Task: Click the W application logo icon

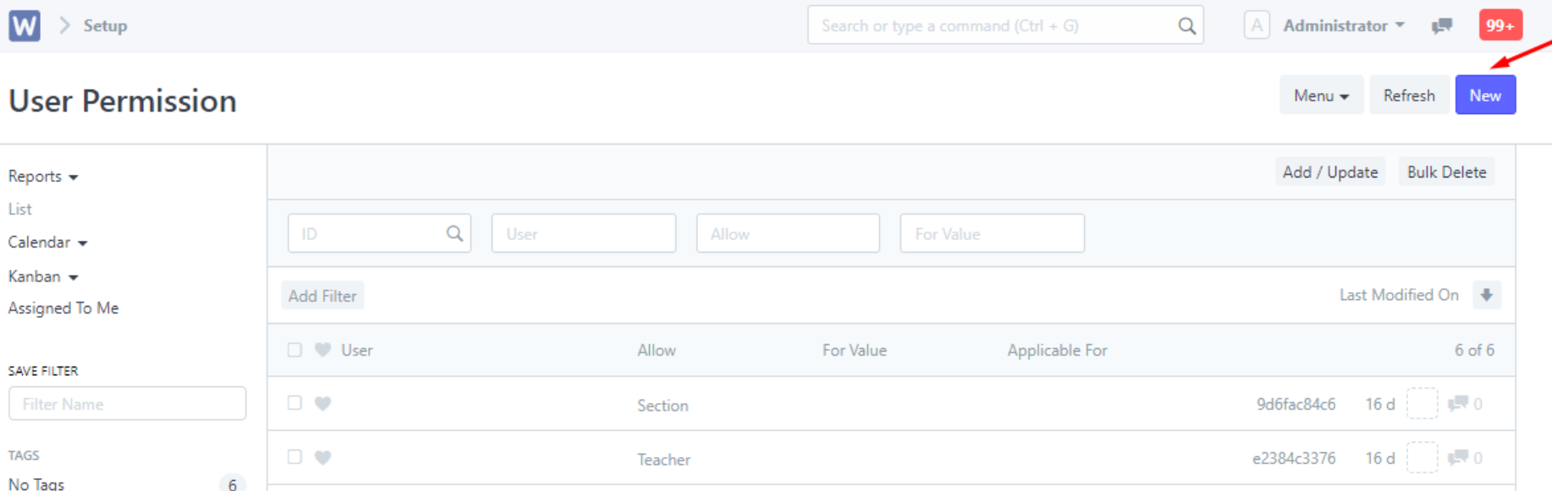Action: 25,25
